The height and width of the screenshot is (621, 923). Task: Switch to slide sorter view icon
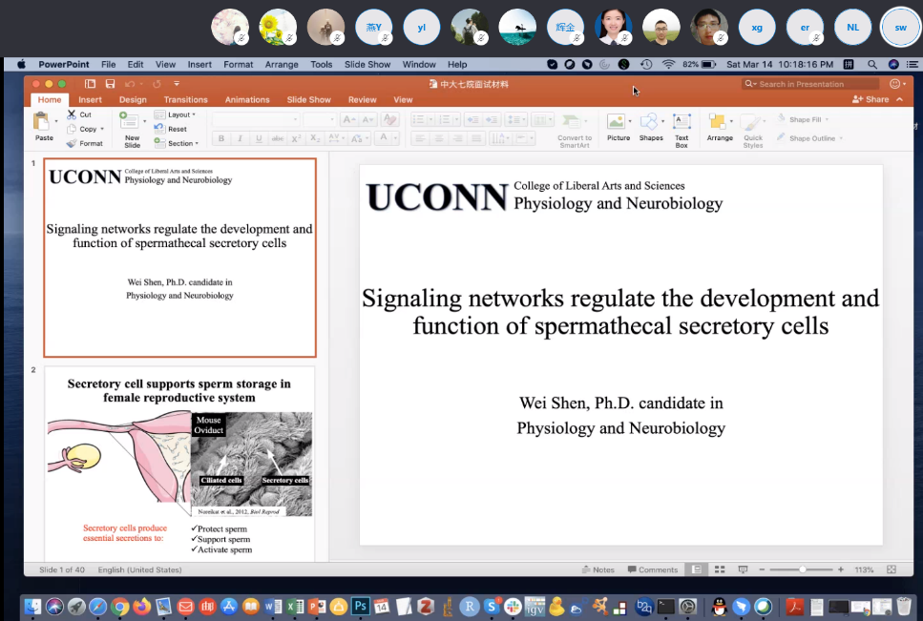[720, 569]
